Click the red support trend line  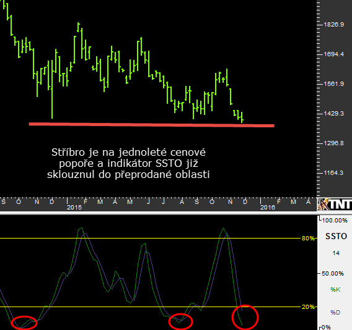152,125
